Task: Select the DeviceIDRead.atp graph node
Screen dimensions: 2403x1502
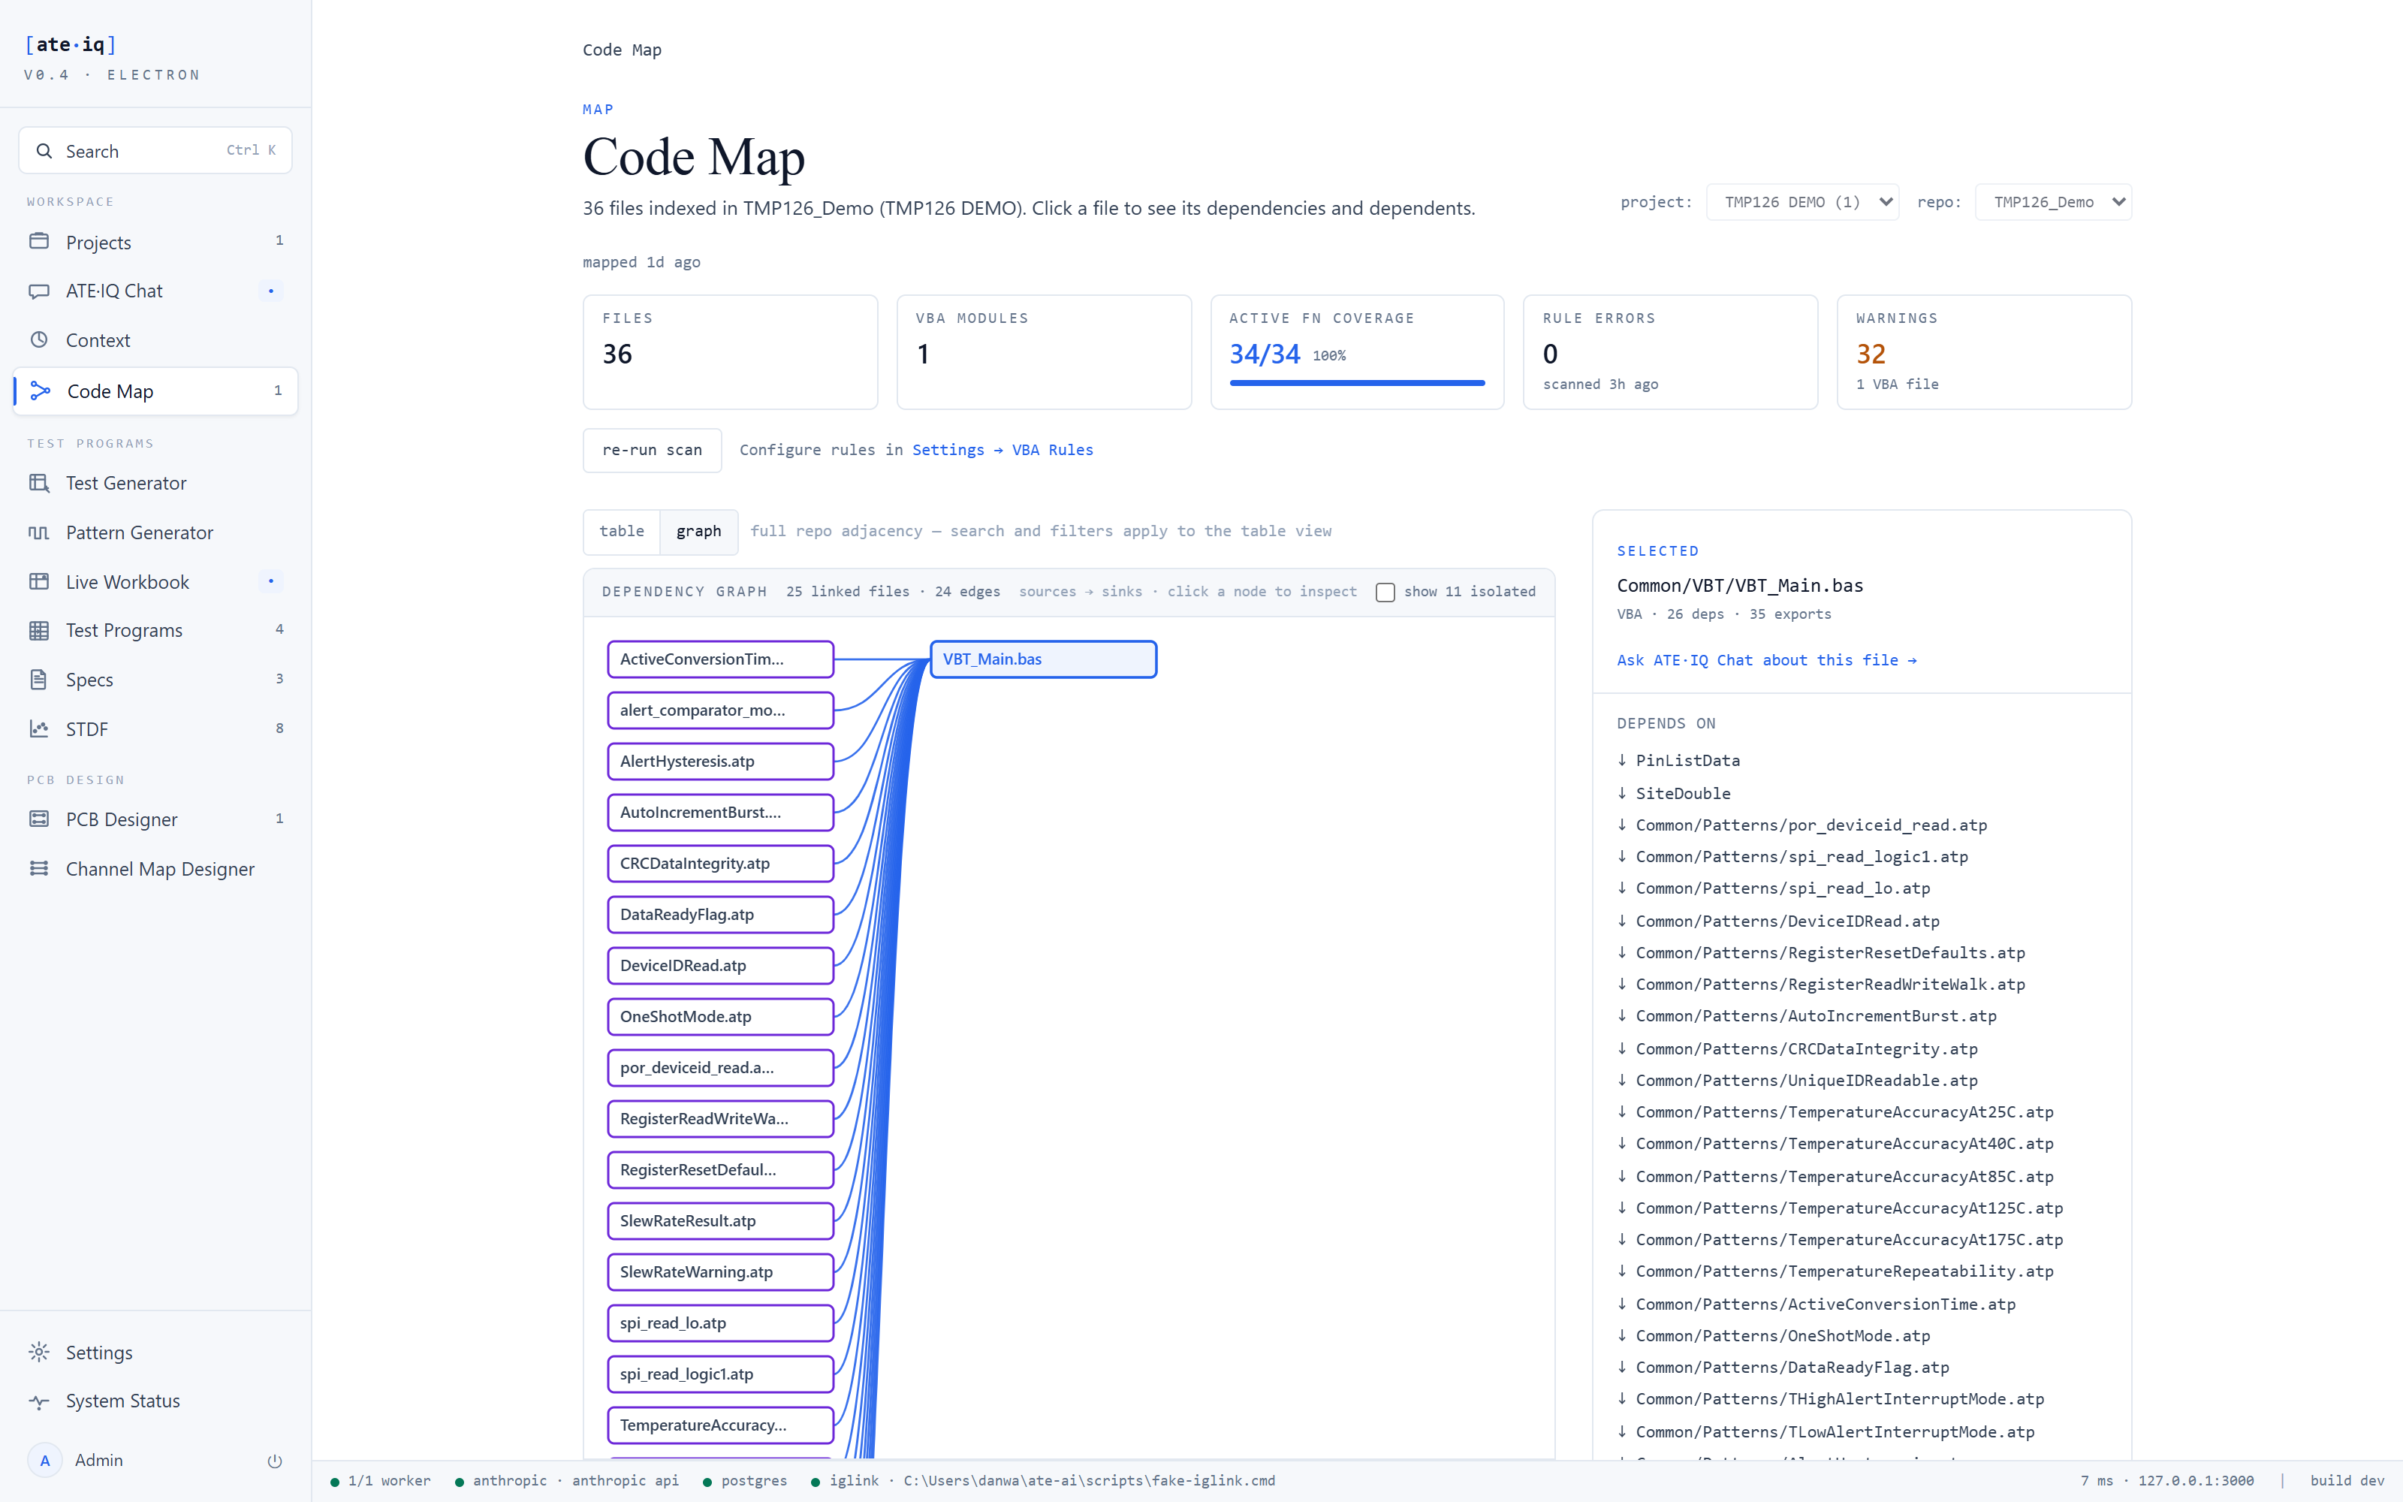Action: pos(721,966)
